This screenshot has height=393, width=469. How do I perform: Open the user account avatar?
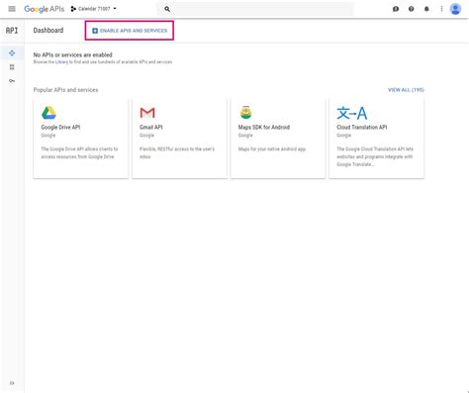pos(455,9)
